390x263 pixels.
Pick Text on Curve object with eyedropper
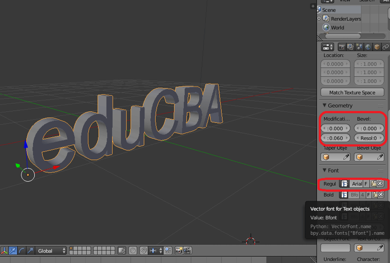coord(380,248)
